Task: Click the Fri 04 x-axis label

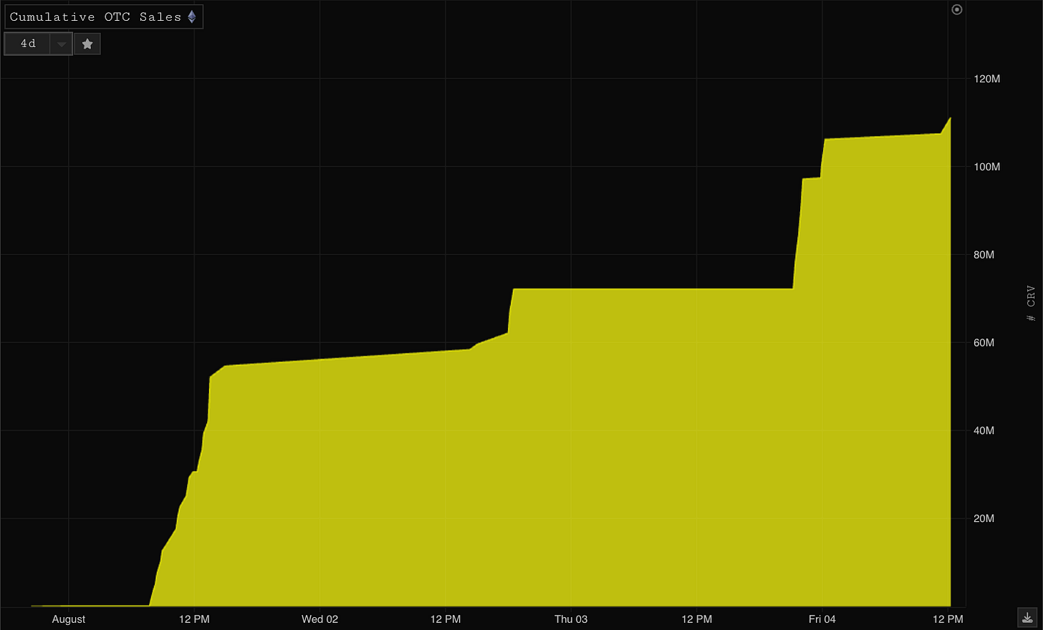Action: pyautogui.click(x=822, y=619)
